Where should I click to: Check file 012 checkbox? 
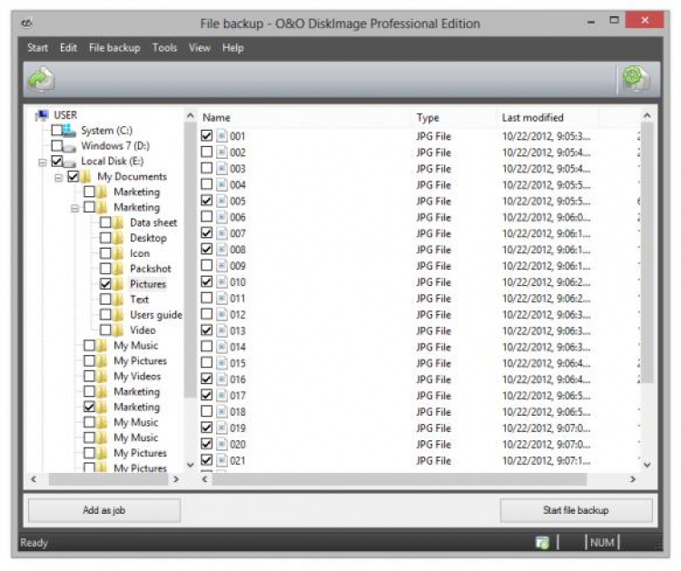point(207,313)
